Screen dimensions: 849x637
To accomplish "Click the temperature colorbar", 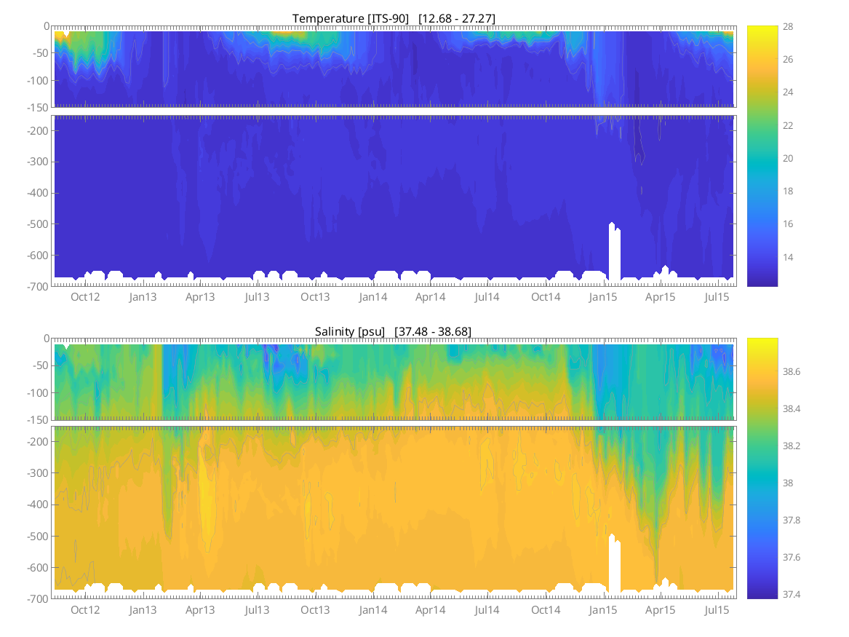I will tap(762, 156).
